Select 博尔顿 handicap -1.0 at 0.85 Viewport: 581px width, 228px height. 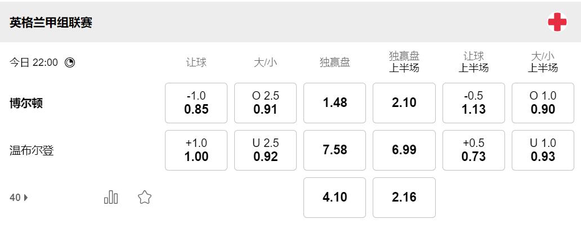click(196, 103)
